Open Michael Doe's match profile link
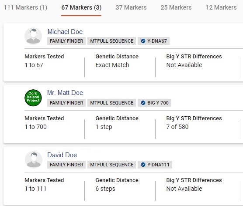The width and height of the screenshot is (243, 206). [65, 32]
